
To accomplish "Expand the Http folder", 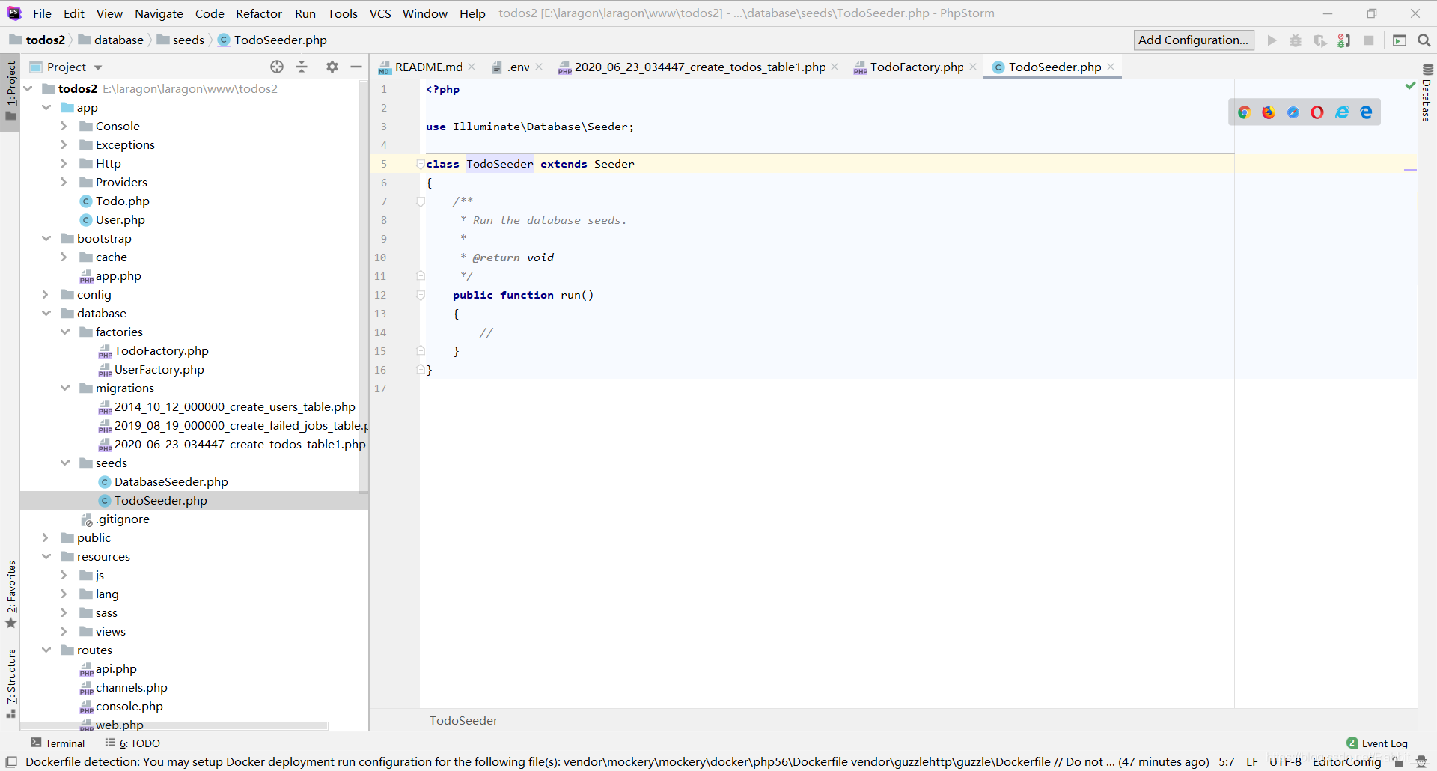I will click(x=64, y=163).
